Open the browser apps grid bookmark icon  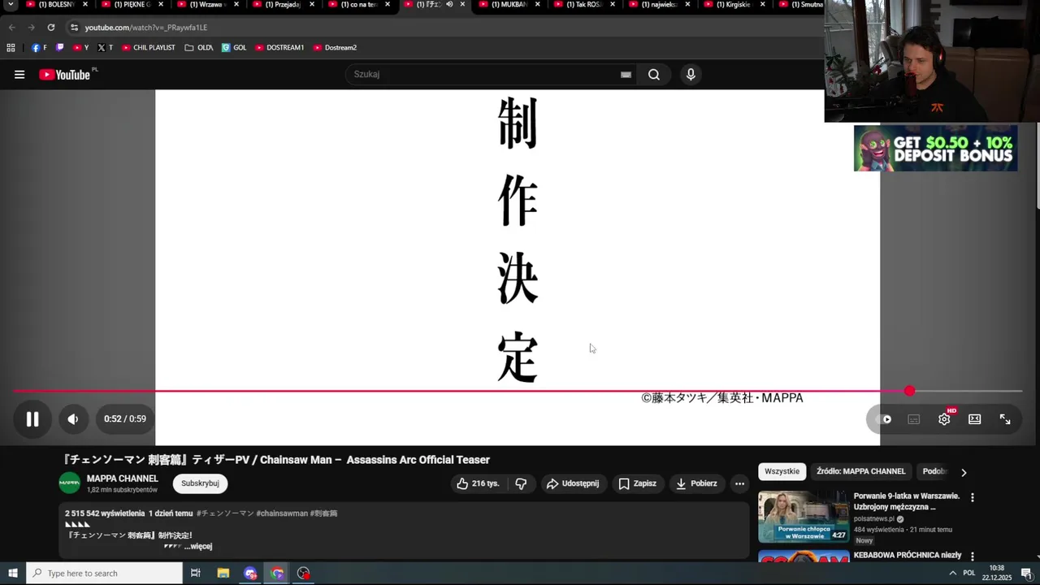[x=11, y=48]
